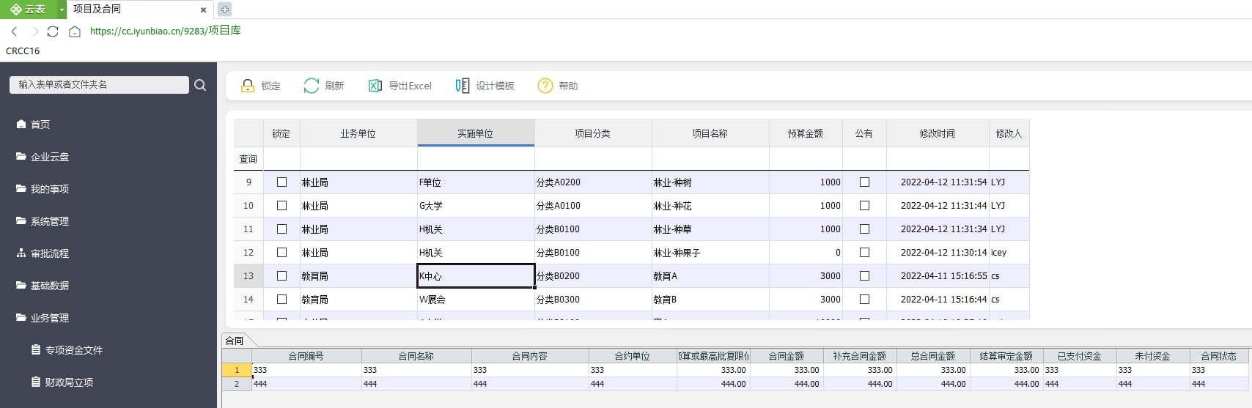Collapse the 业务管理 sidebar section
Image resolution: width=1252 pixels, height=408 pixels.
[50, 318]
